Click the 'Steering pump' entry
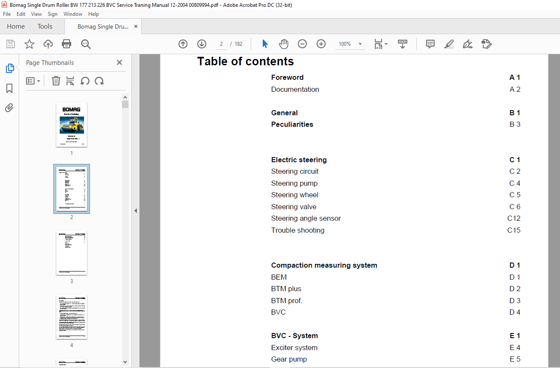The height and width of the screenshot is (368, 560). point(294,183)
